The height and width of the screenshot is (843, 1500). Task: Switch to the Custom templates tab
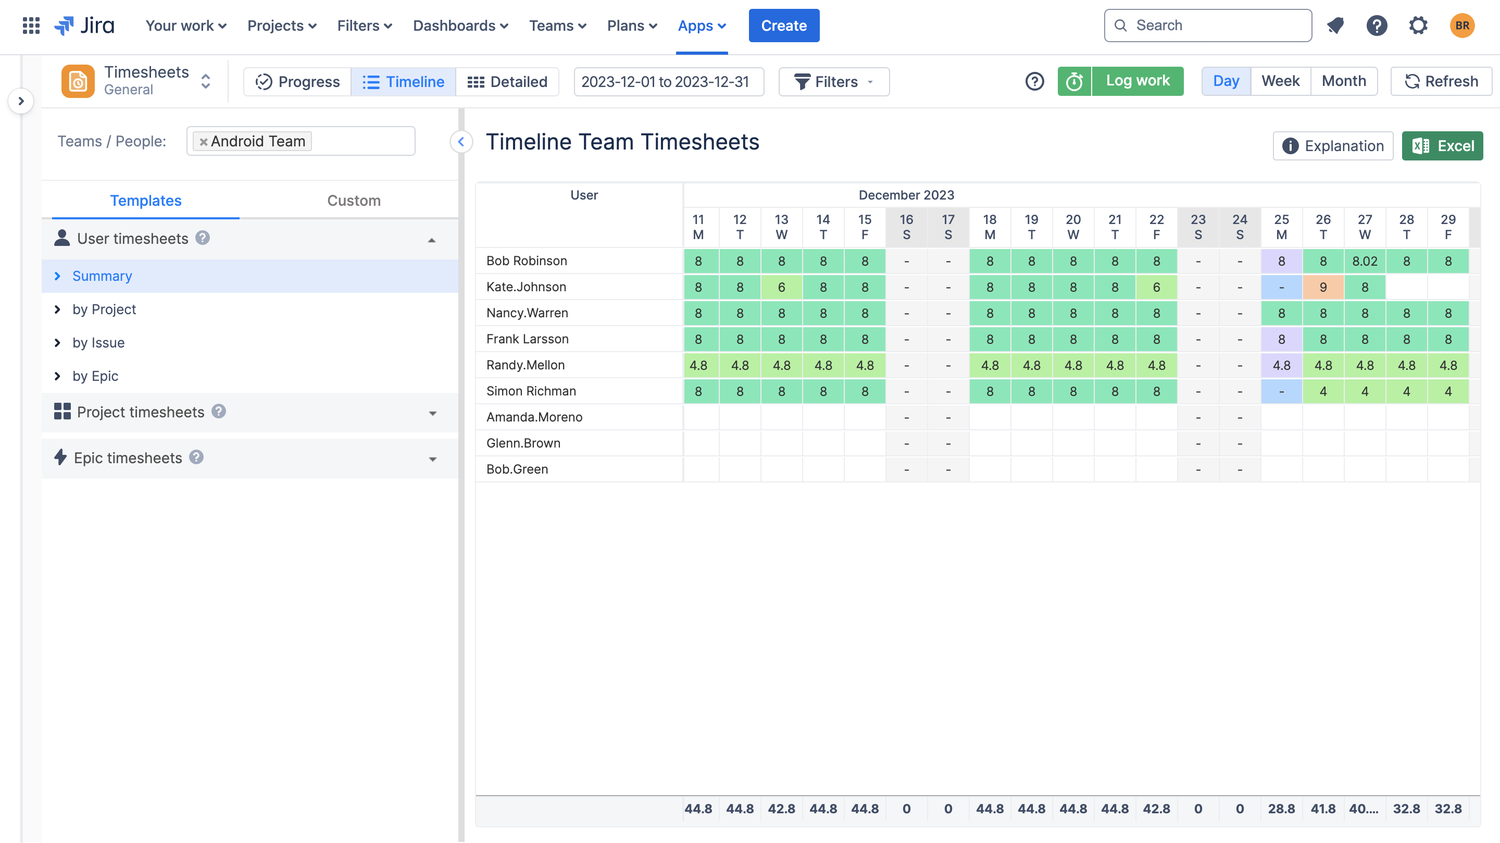(354, 201)
